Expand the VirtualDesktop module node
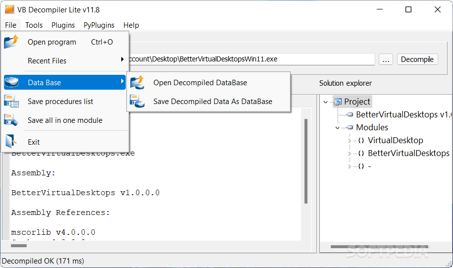The image size is (453, 268). pos(350,141)
